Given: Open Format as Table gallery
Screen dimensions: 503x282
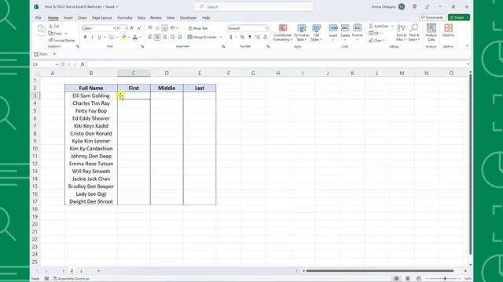Looking at the screenshot, I should (302, 32).
